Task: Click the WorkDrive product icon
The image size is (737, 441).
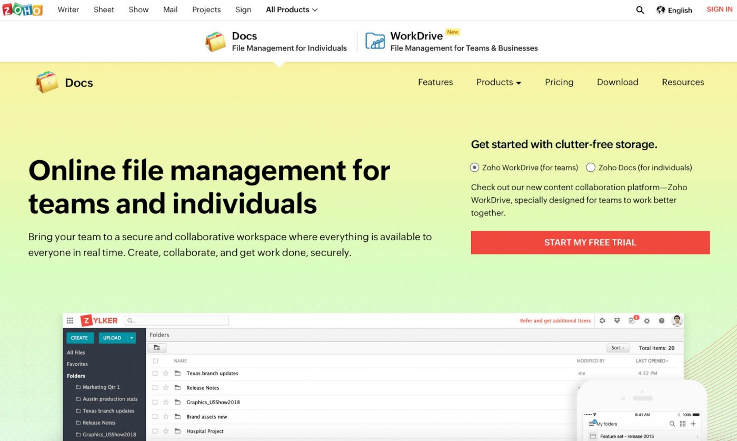Action: (375, 41)
